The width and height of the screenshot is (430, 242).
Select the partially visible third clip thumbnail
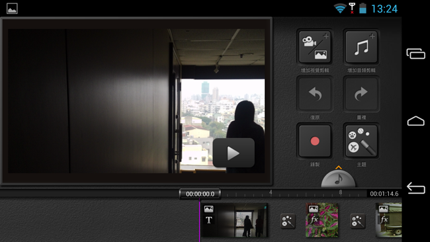click(x=388, y=220)
